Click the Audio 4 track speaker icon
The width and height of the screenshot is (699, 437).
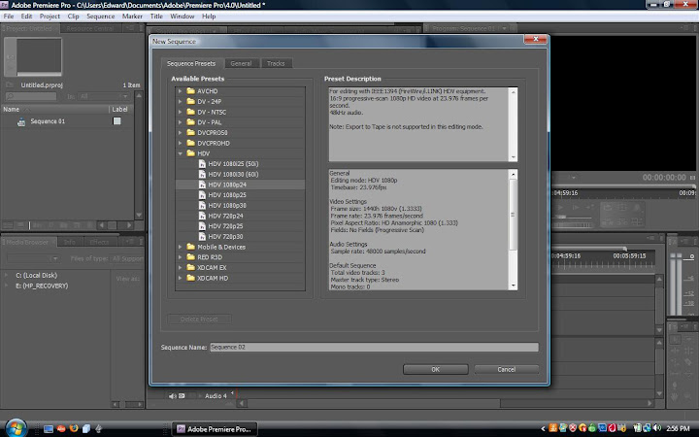pyautogui.click(x=172, y=396)
